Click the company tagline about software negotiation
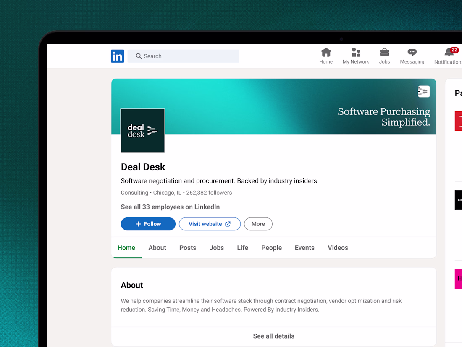This screenshot has width=462, height=347. coord(220,181)
